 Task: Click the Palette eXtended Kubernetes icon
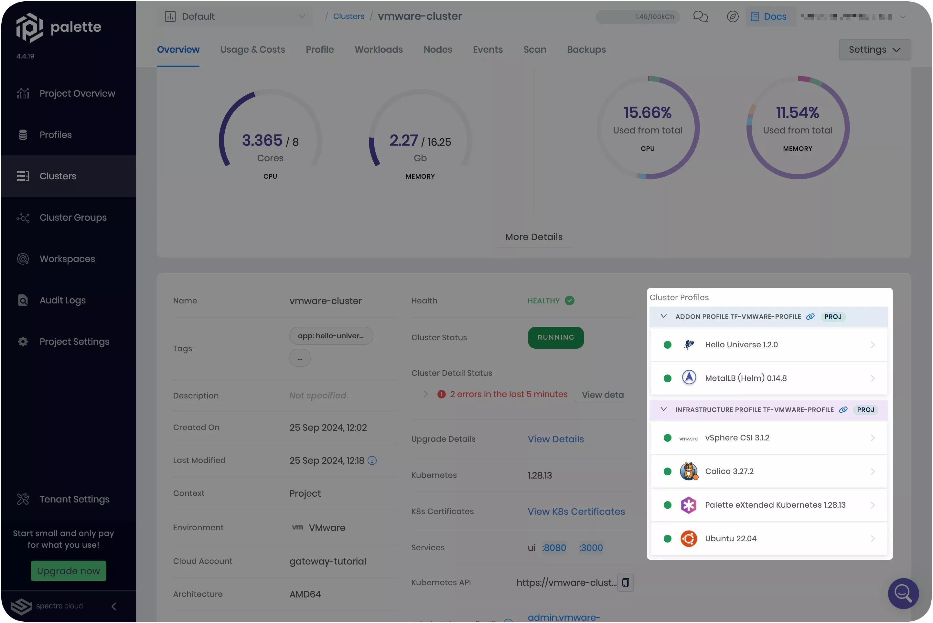[689, 505]
